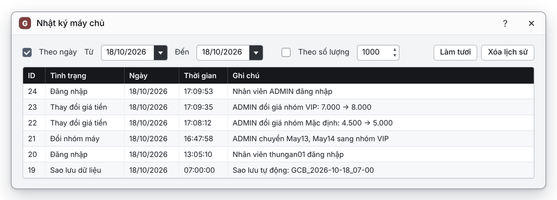Screen dimensions: 557x200
Task: Select the row with ID 21
Action: 278,139
